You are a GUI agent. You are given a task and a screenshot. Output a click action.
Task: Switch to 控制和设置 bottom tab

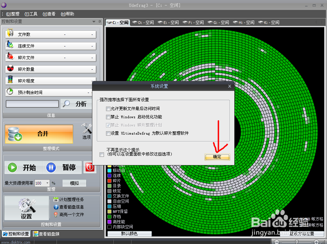[x=16, y=234]
